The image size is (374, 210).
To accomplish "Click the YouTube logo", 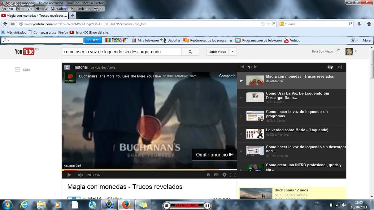I will 25,52.
